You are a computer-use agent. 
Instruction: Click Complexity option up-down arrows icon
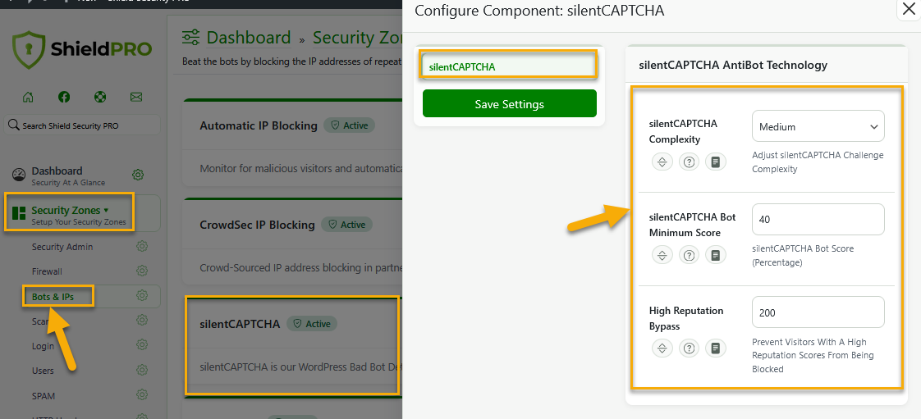662,162
